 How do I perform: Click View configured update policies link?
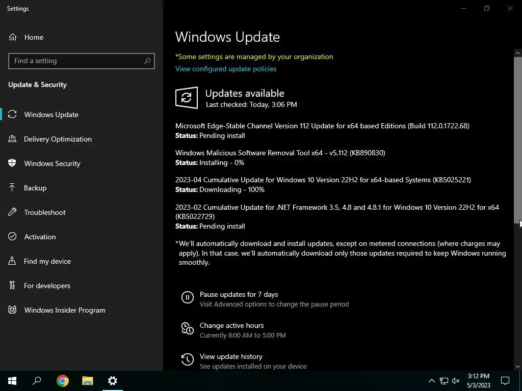pyautogui.click(x=226, y=69)
